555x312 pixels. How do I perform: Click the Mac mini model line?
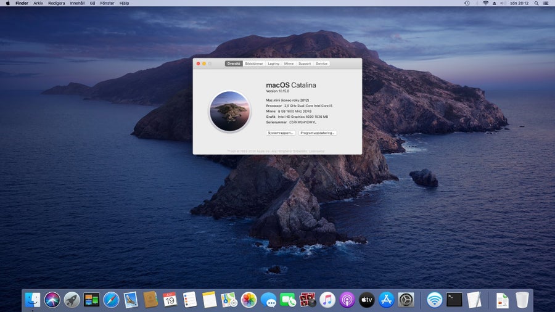point(287,100)
